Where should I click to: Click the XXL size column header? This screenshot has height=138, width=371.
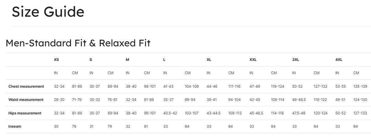coord(253,60)
